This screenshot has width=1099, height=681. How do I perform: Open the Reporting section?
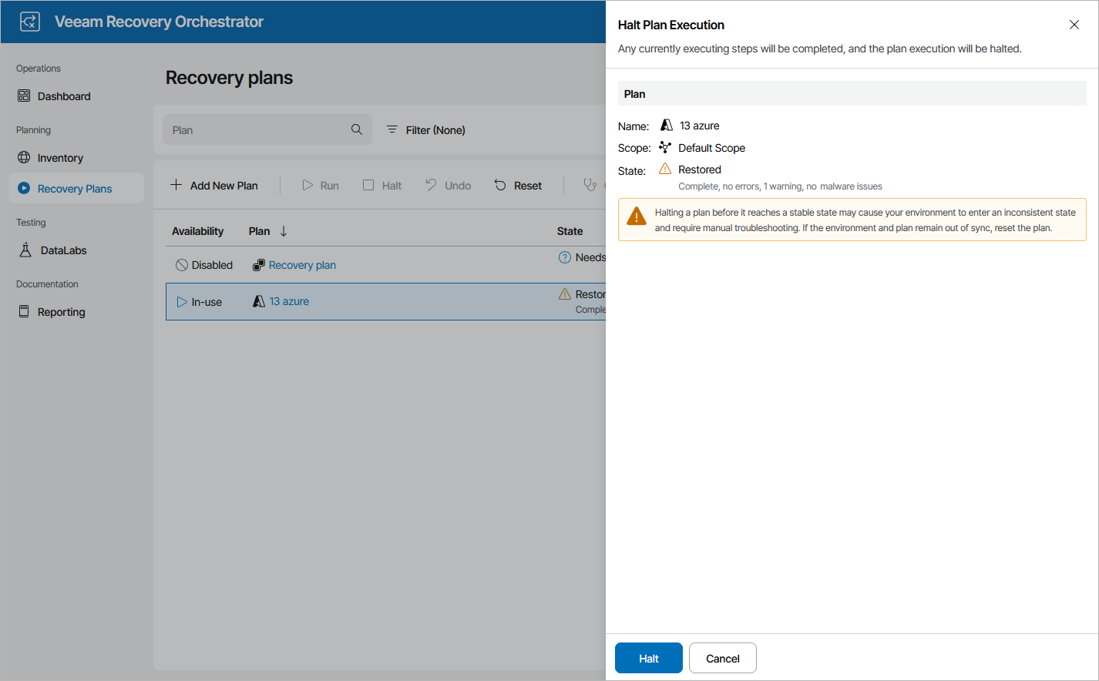point(24,311)
